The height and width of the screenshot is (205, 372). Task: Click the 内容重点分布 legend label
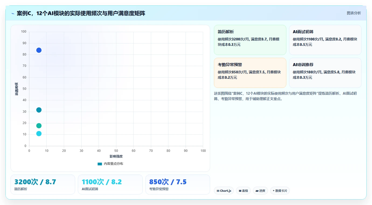(113, 164)
